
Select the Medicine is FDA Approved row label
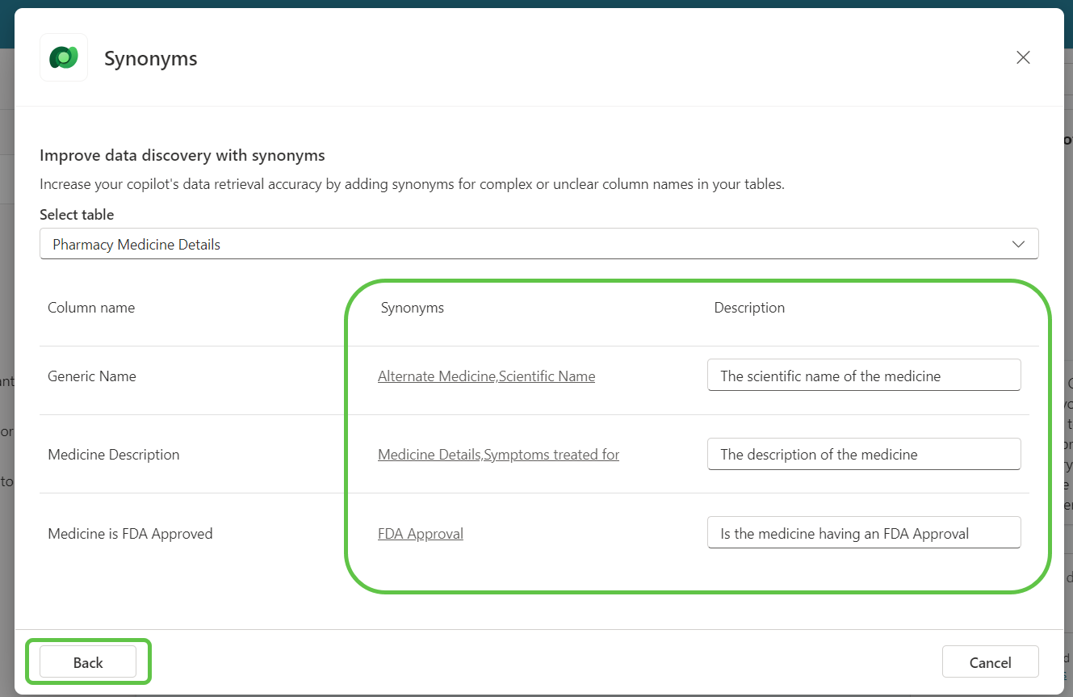coord(130,533)
